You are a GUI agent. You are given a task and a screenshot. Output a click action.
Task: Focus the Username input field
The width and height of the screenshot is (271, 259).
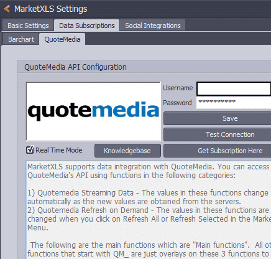click(x=234, y=88)
